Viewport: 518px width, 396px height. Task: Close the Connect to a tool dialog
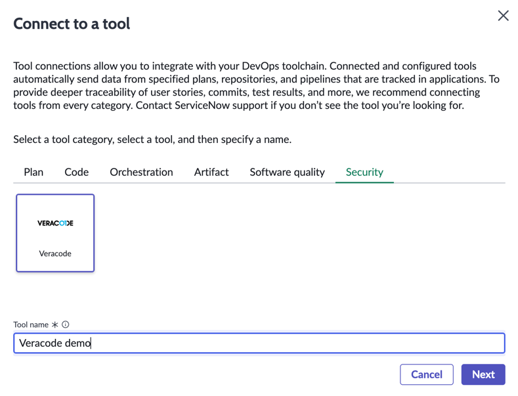(503, 16)
